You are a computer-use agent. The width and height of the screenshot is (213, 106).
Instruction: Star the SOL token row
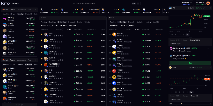[110, 65]
